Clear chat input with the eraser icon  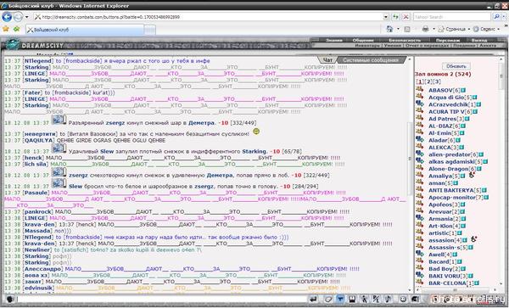point(327,299)
